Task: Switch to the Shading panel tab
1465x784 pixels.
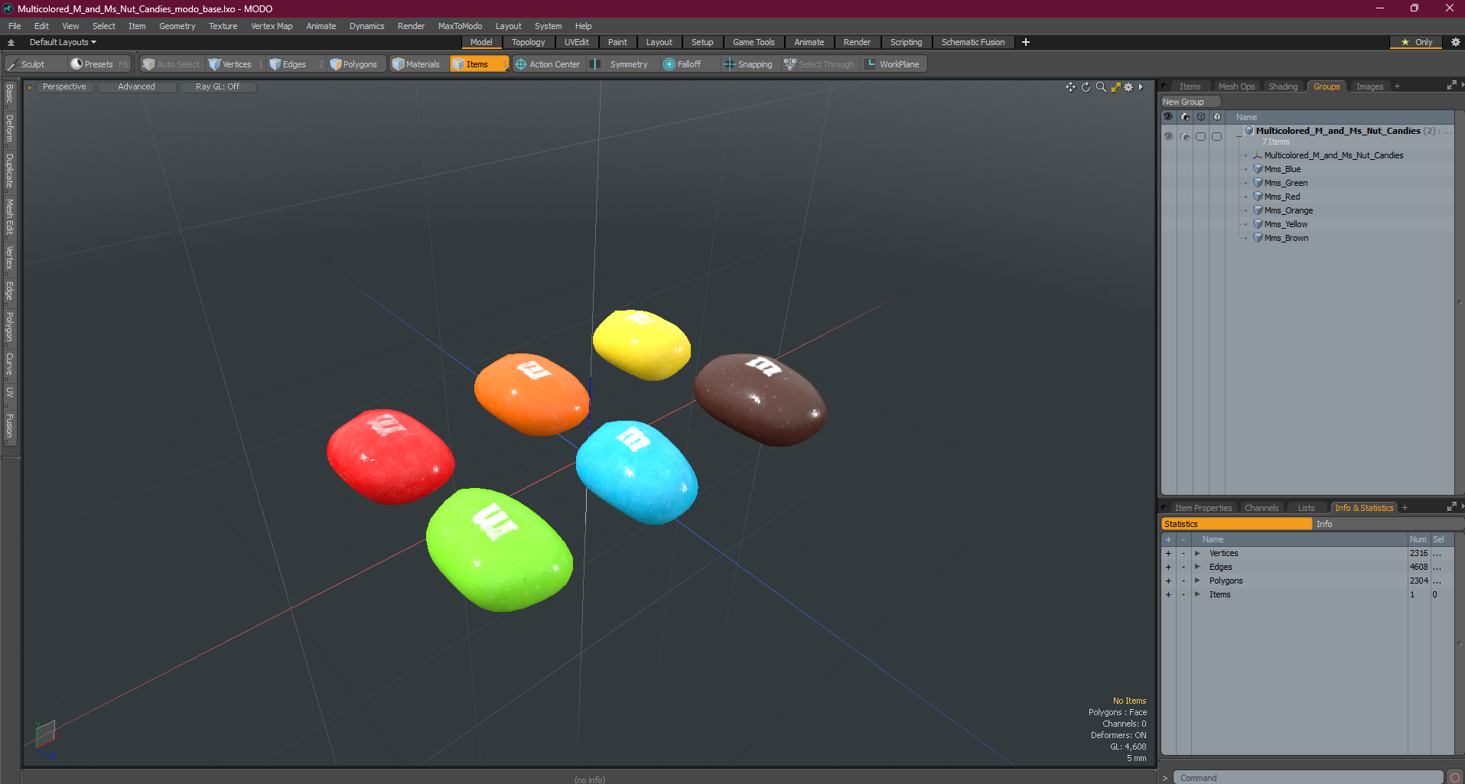Action: (1283, 86)
